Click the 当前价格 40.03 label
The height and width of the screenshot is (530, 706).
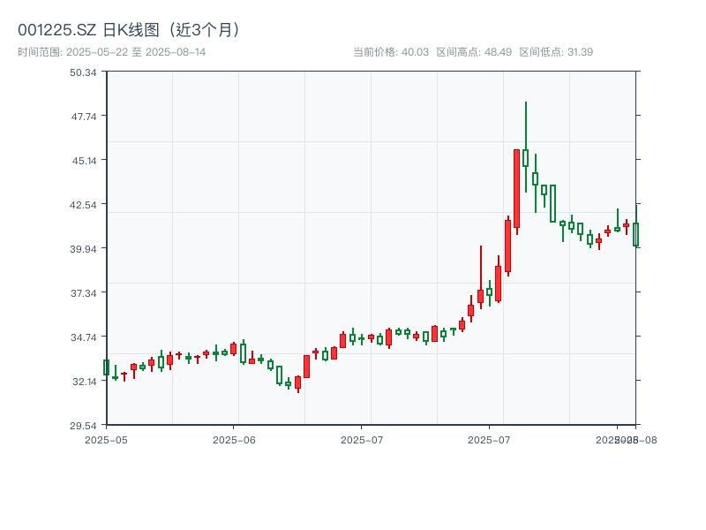point(391,52)
